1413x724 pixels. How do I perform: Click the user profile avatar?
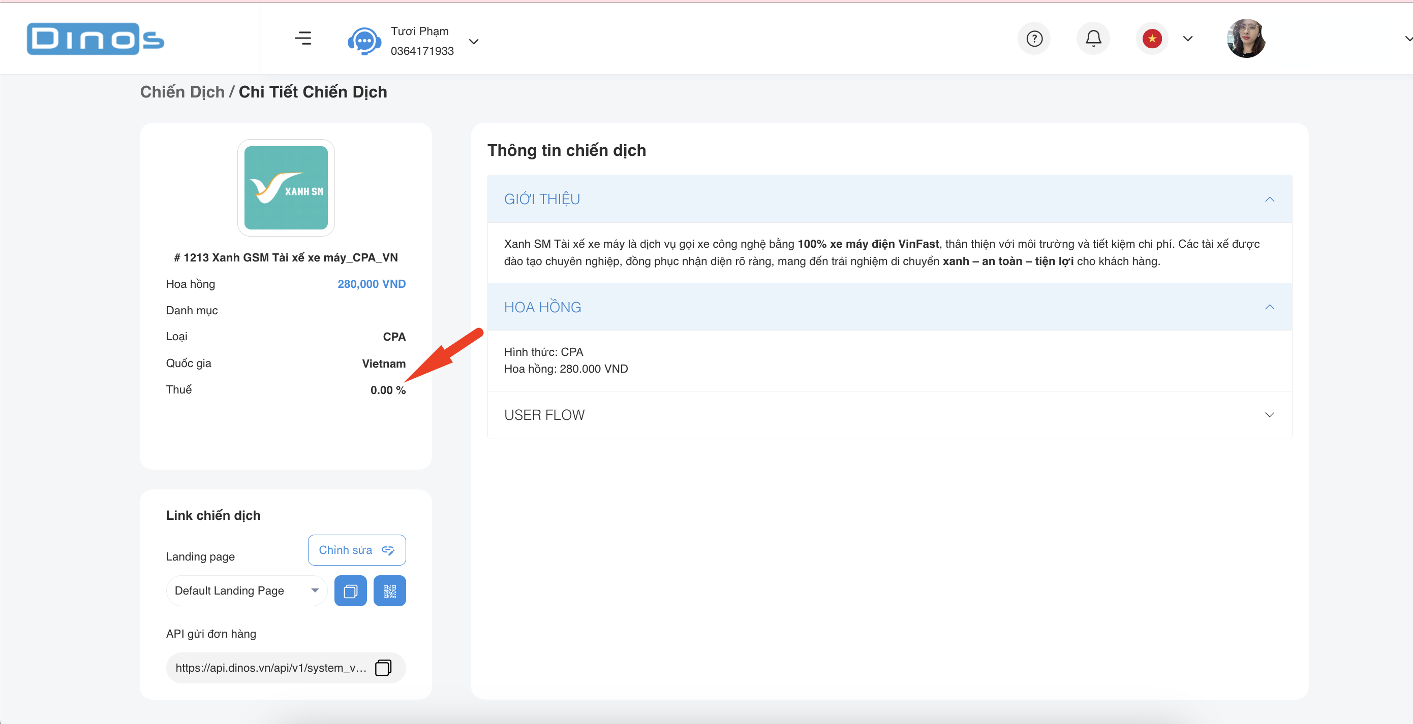click(1246, 39)
